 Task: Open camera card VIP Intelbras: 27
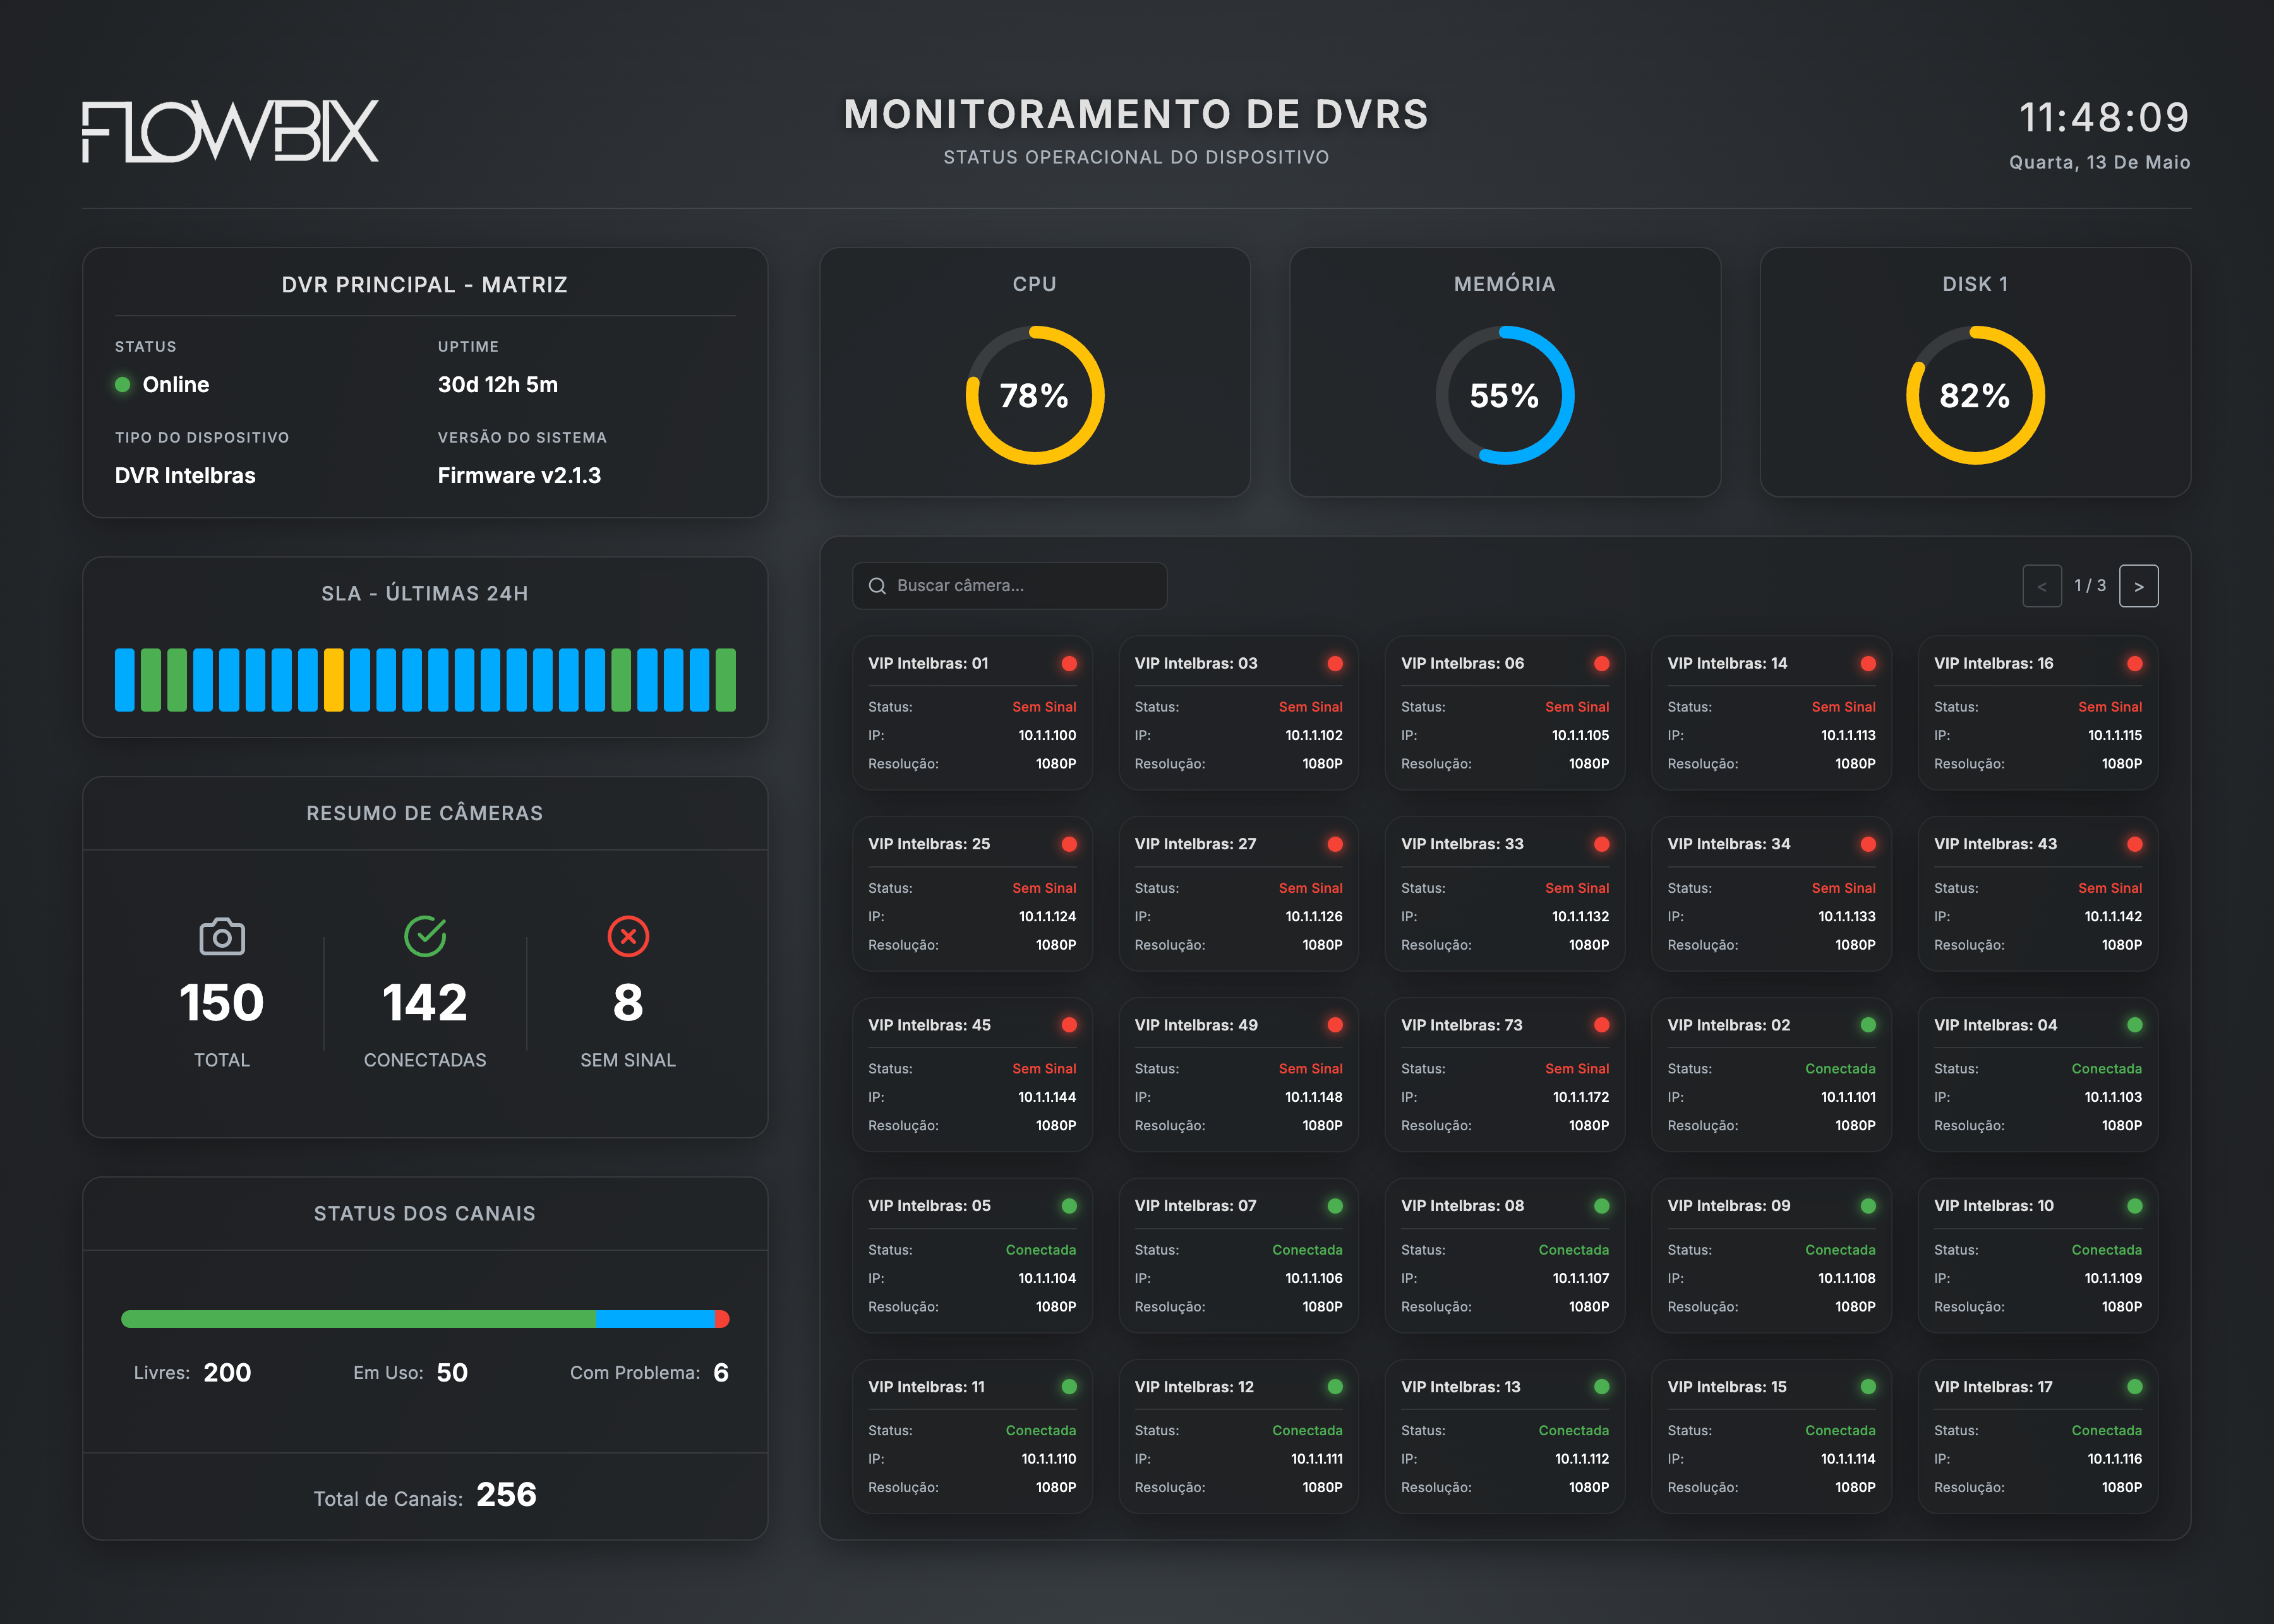point(1239,894)
